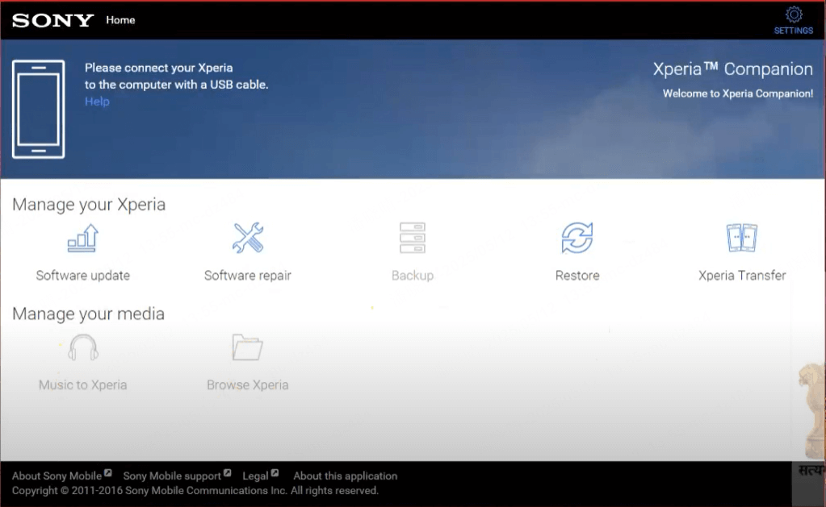Click the Xperia Transfer phones icon
This screenshot has width=826, height=507.
pos(742,238)
